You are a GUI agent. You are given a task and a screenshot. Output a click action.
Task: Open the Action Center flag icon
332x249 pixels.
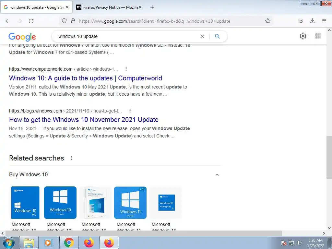pyautogui.click(x=284, y=243)
